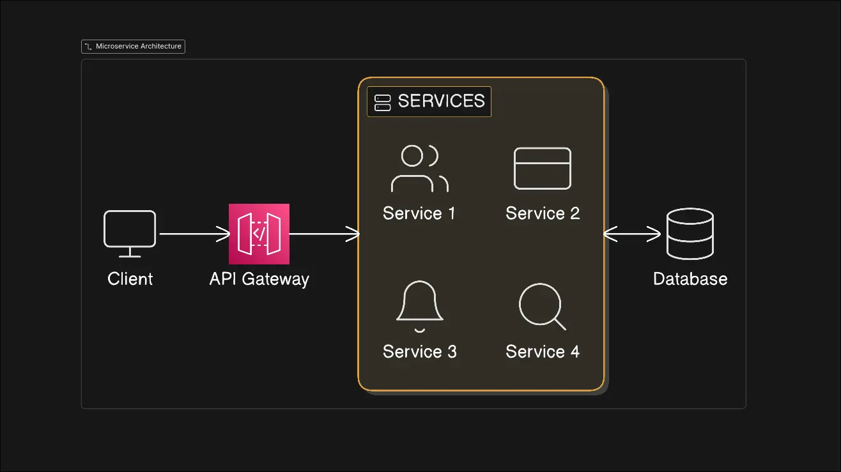
Task: Select the Microservice Architecture title text
Action: [x=139, y=47]
